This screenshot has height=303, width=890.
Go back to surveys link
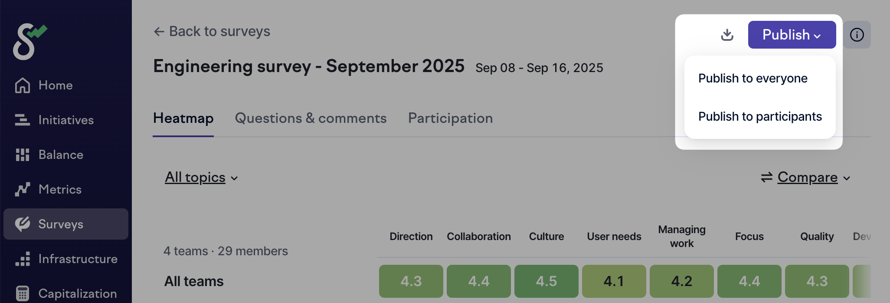tap(212, 32)
